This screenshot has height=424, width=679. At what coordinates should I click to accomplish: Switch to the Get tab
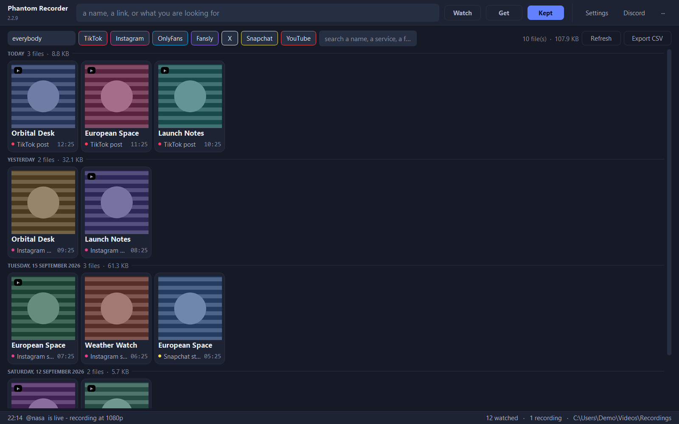504,13
